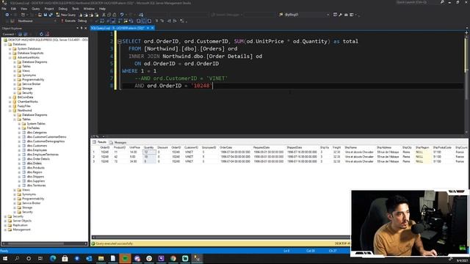Select the Server Objects folder
This screenshot has height=264, width=470.
pyautogui.click(x=22, y=221)
